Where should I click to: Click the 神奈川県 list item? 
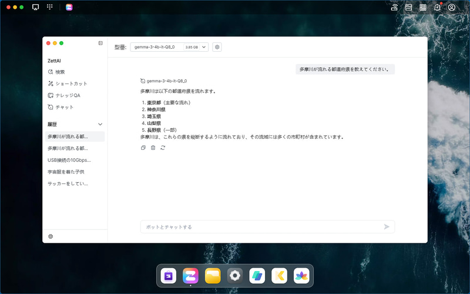click(156, 109)
